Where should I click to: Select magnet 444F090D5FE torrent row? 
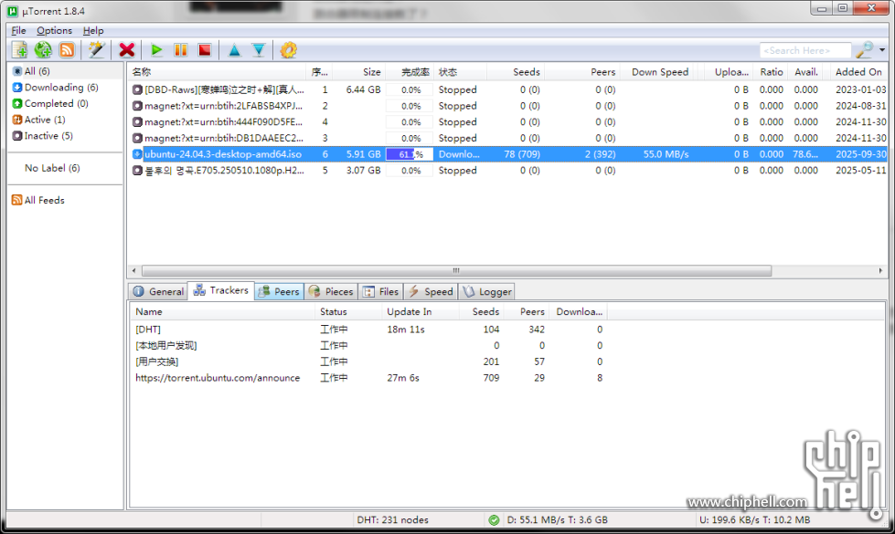[508, 122]
